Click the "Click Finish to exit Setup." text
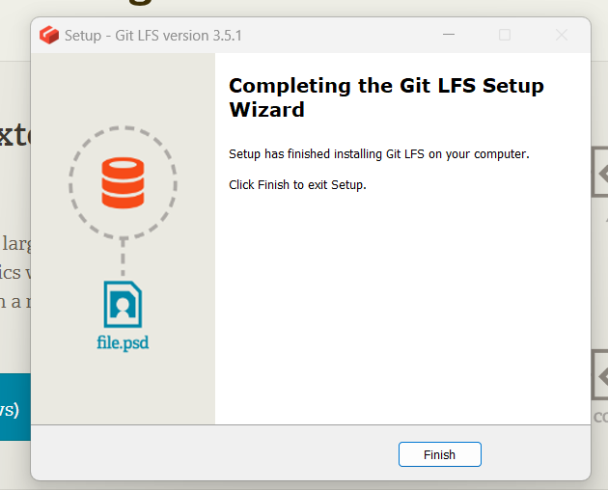Image resolution: width=608 pixels, height=490 pixels. point(297,185)
